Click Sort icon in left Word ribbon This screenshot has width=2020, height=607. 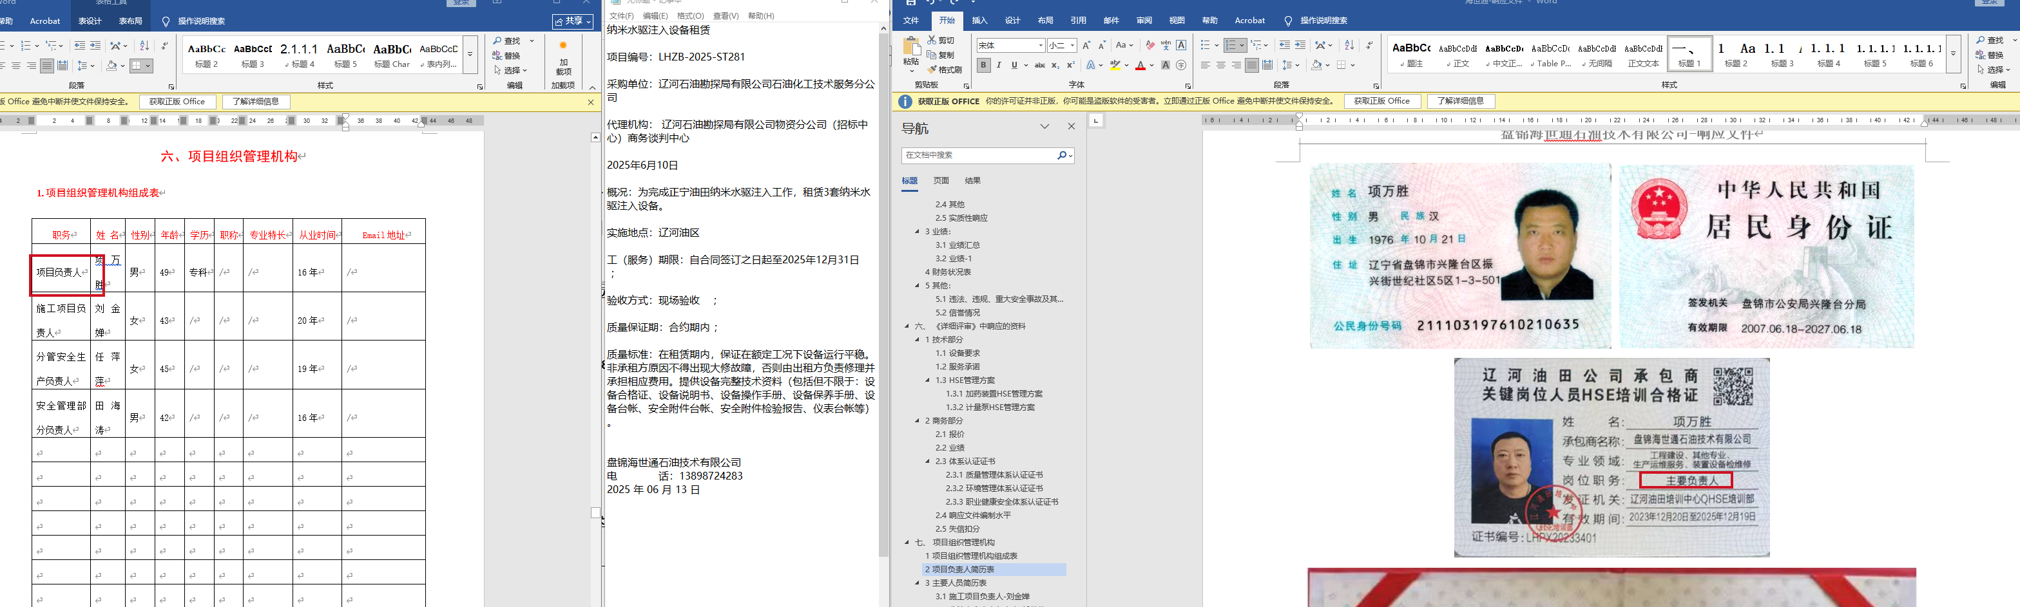[144, 46]
